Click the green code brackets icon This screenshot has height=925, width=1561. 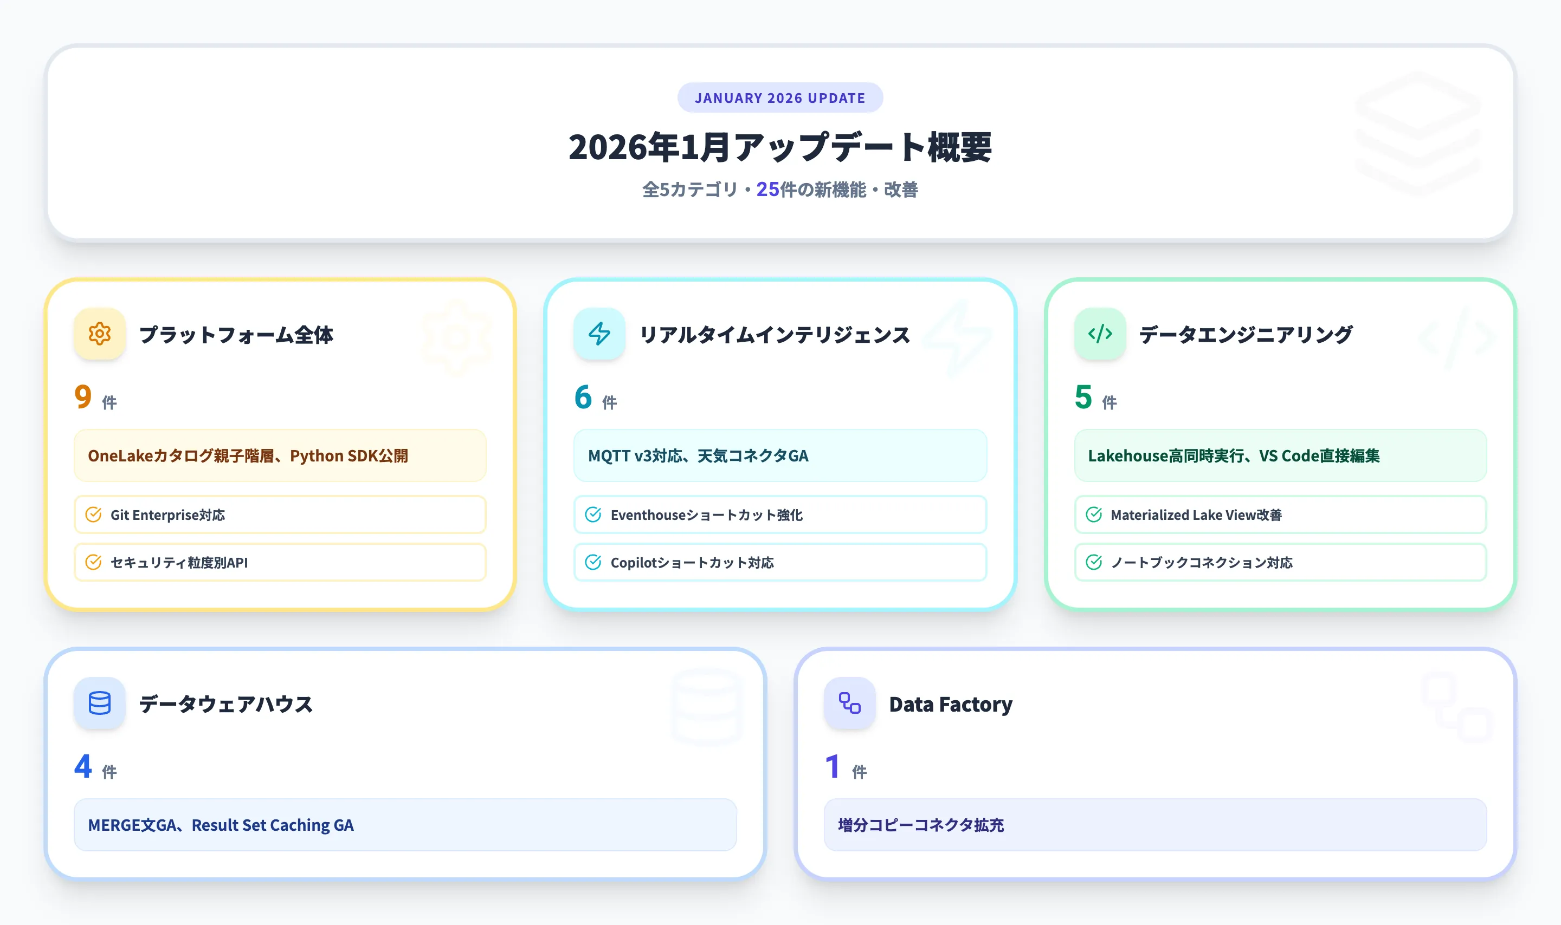pyautogui.click(x=1100, y=334)
